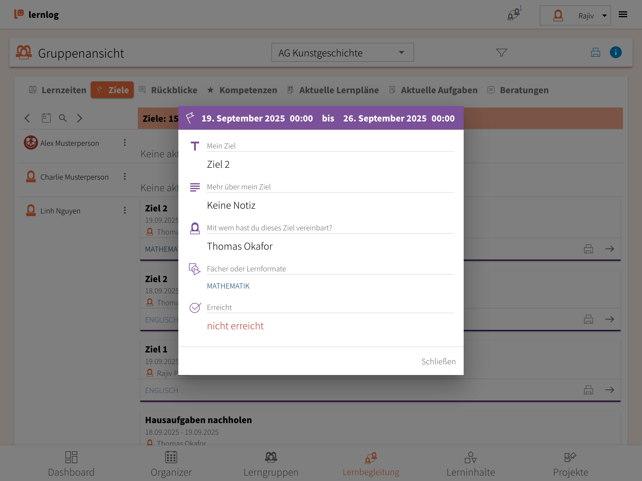Click the MATHEMATIK subject link in dialog
642x481 pixels.
[x=228, y=286]
